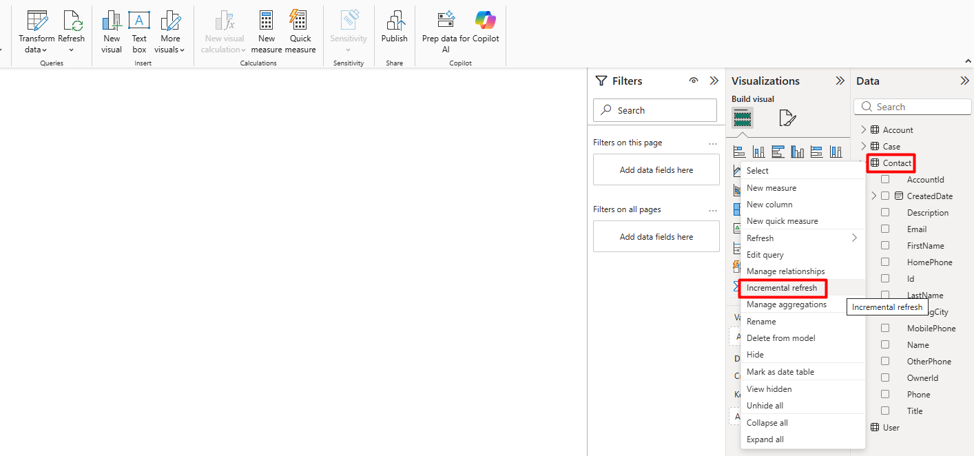Click the Transform data icon
This screenshot has height=456, width=974.
37,21
